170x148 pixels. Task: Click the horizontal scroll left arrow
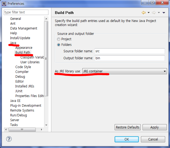point(6,129)
